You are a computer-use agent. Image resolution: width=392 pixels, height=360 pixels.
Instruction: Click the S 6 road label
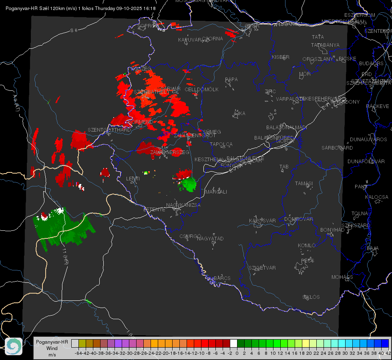74,30
